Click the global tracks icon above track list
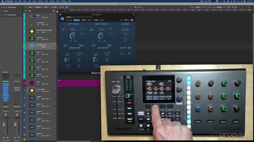254x142 pixels. click(x=54, y=11)
